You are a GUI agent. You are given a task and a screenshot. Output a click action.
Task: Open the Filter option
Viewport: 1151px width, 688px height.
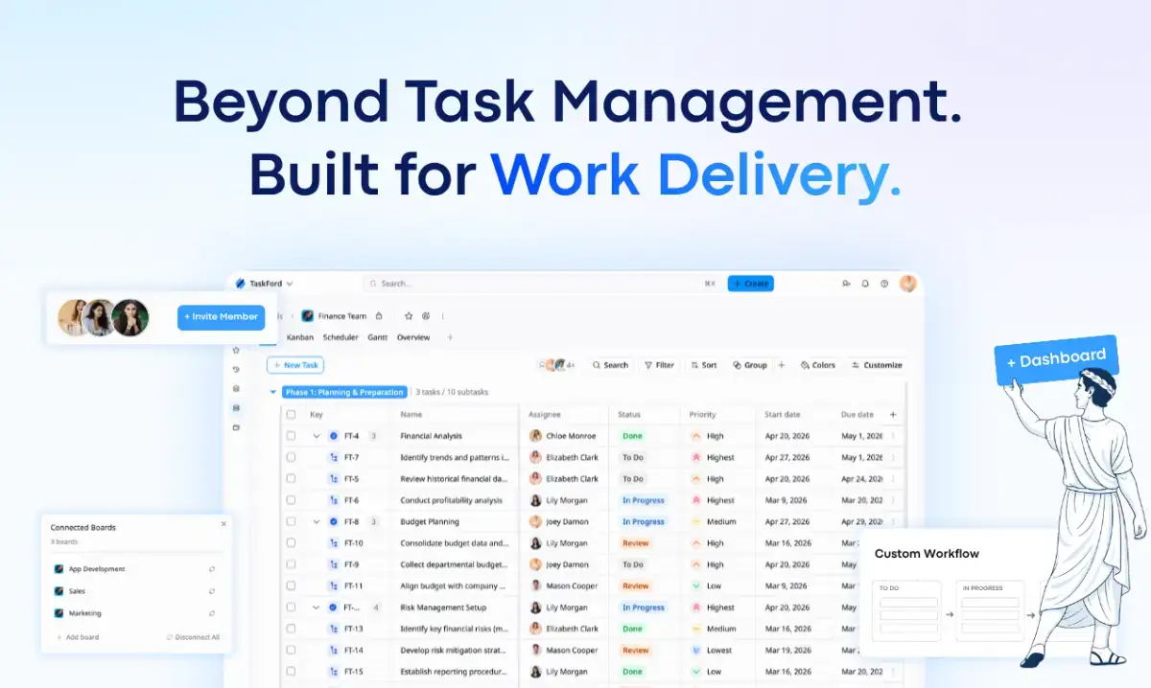659,365
